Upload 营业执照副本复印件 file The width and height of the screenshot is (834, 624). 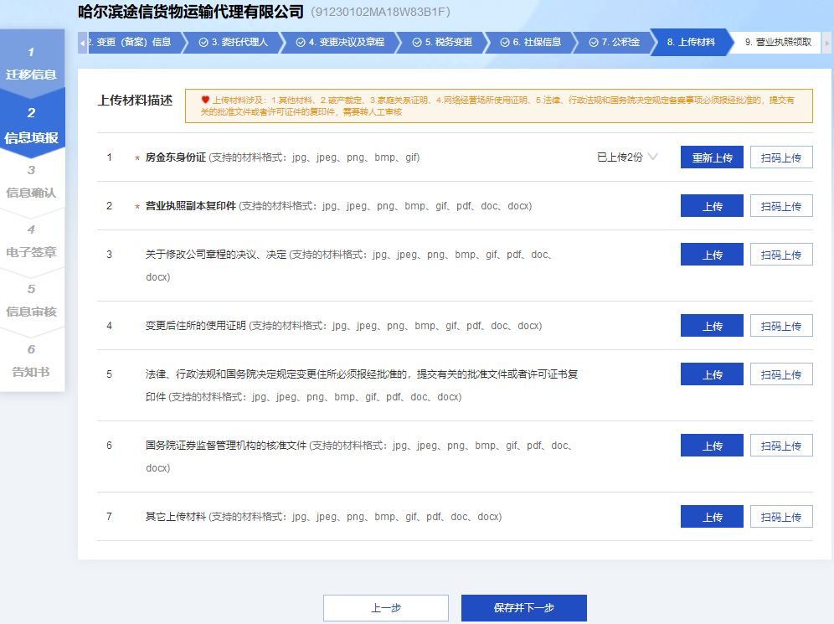[712, 206]
